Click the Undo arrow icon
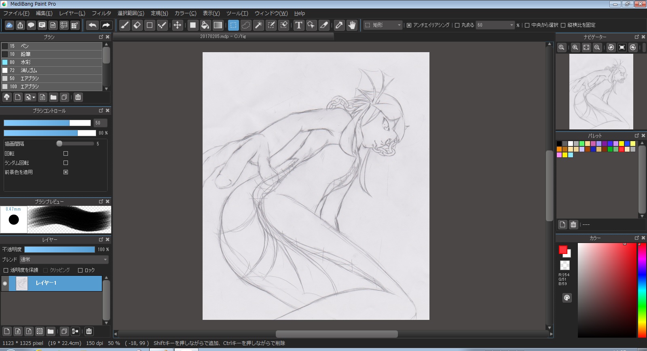The image size is (647, 351). click(x=93, y=25)
